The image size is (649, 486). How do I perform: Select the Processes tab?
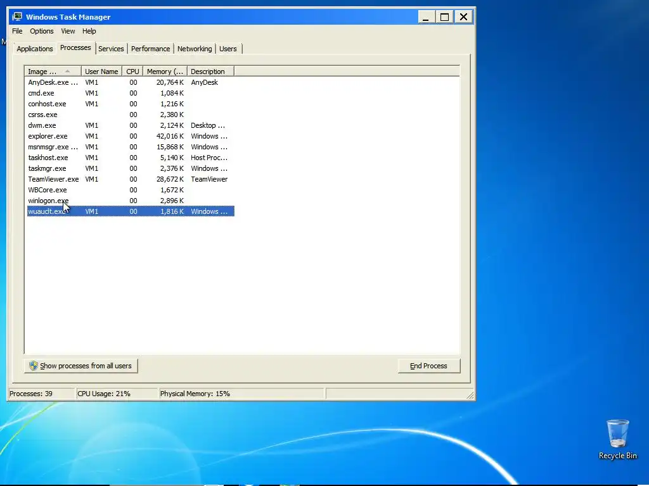pos(75,47)
